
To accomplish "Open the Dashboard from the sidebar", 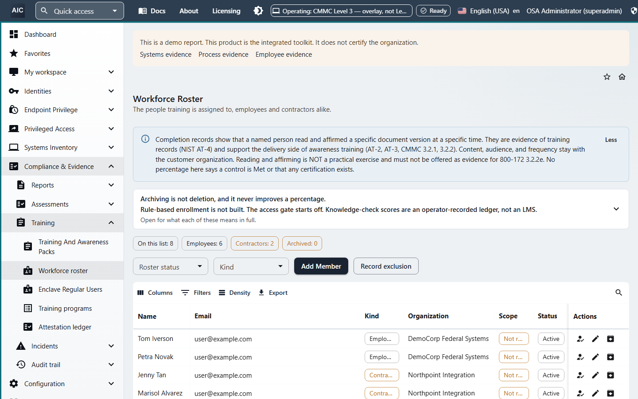I will click(62, 34).
